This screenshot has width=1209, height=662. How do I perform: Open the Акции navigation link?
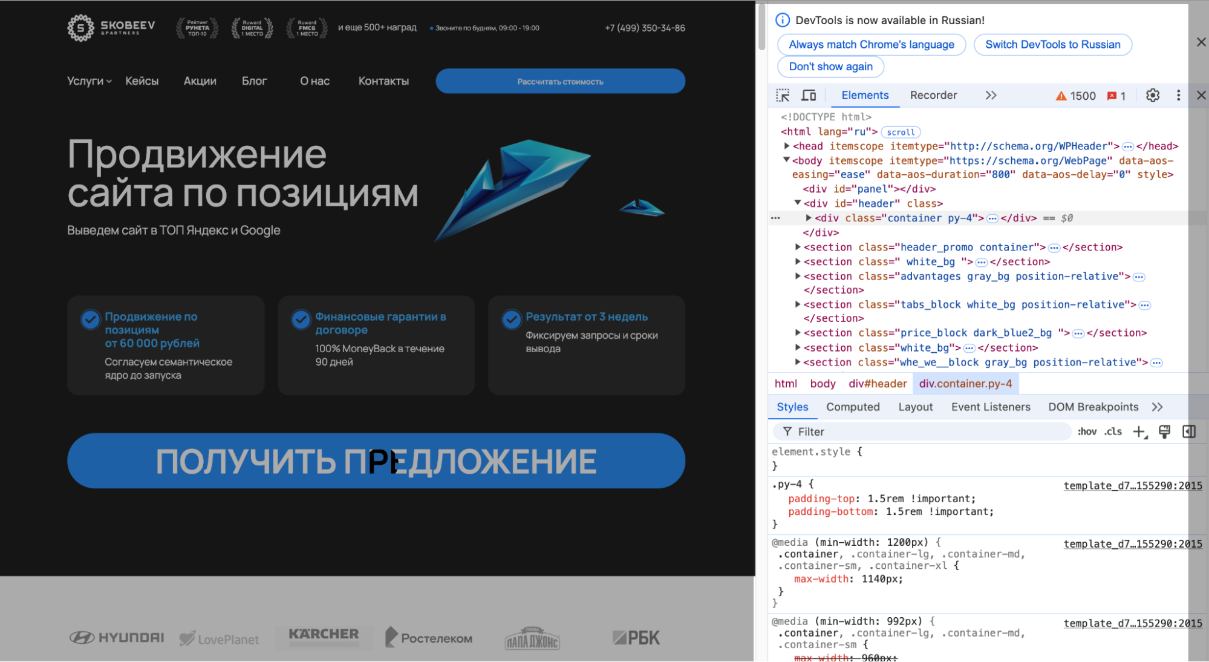(200, 81)
